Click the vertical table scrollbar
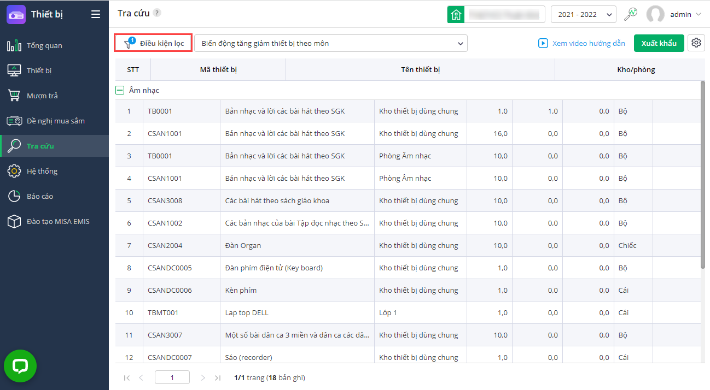710x390 pixels. (x=703, y=175)
